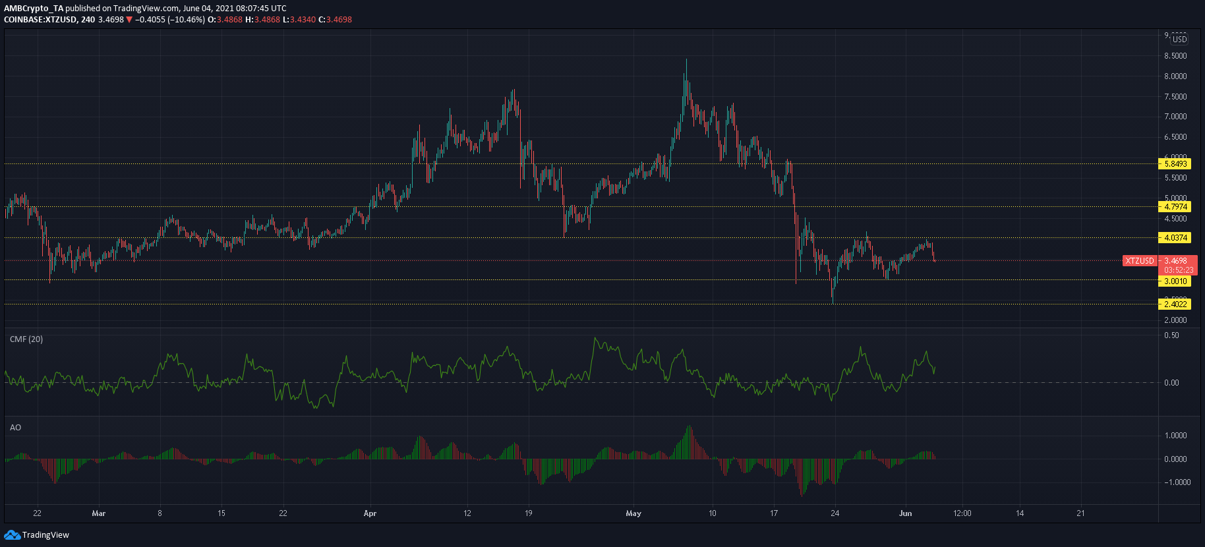Open the TradingView wordmark link

point(45,535)
